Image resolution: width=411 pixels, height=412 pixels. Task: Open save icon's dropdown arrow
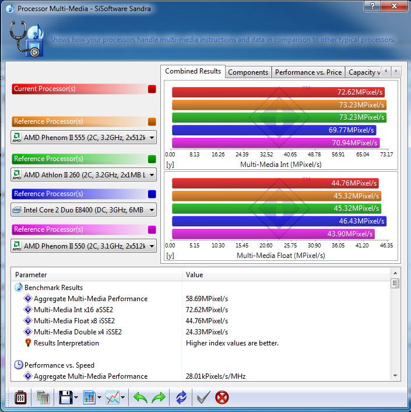click(x=76, y=397)
